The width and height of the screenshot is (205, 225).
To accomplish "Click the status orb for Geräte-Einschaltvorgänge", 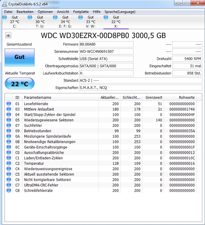I will click(x=9, y=147).
